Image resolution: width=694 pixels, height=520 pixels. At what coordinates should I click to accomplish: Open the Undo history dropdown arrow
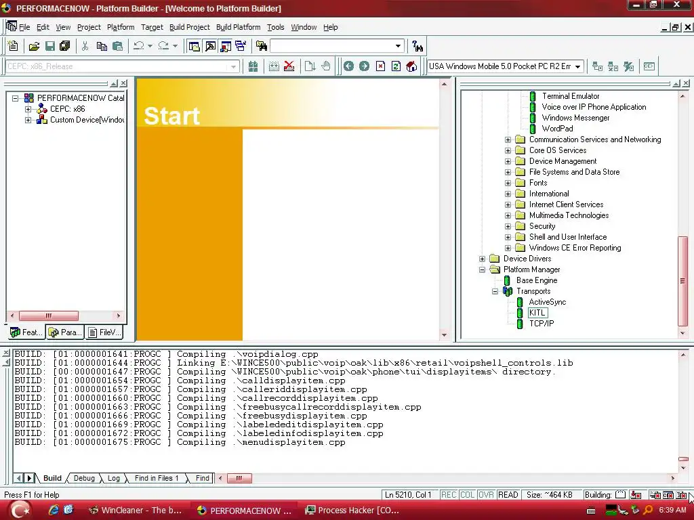[x=150, y=46]
